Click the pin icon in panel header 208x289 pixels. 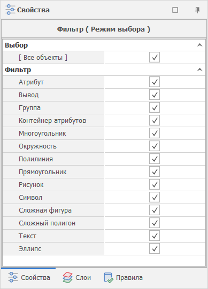[197, 10]
